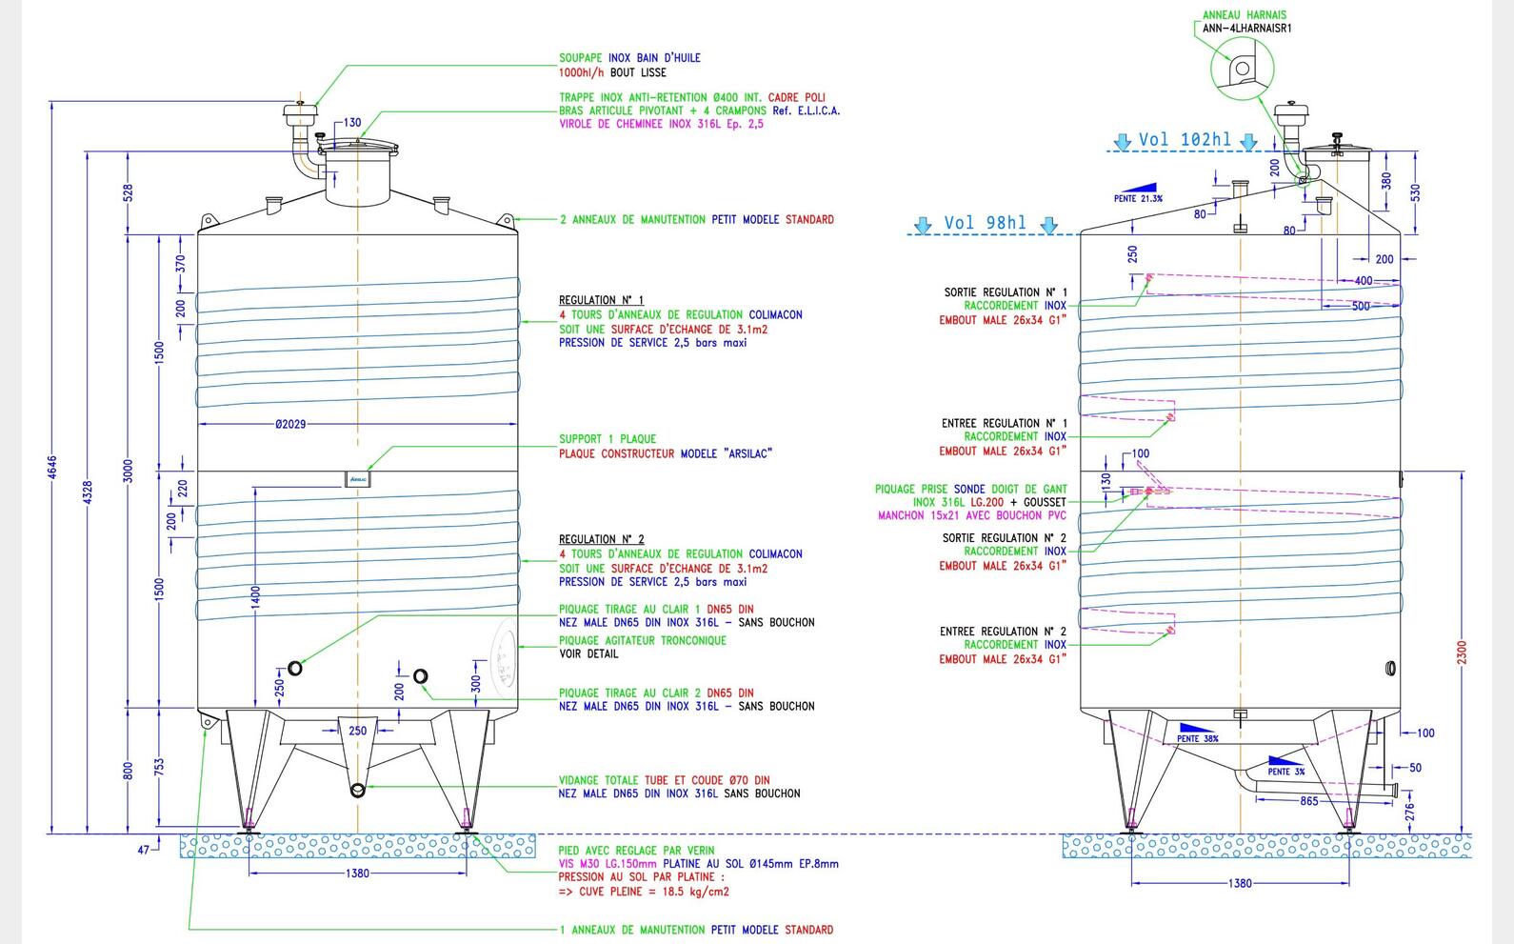Click the vidange totale drain outlet circle
Image resolution: width=1514 pixels, height=944 pixels.
pyautogui.click(x=358, y=789)
